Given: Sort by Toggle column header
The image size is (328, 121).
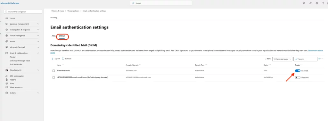Looking at the screenshot, I should coord(299,65).
